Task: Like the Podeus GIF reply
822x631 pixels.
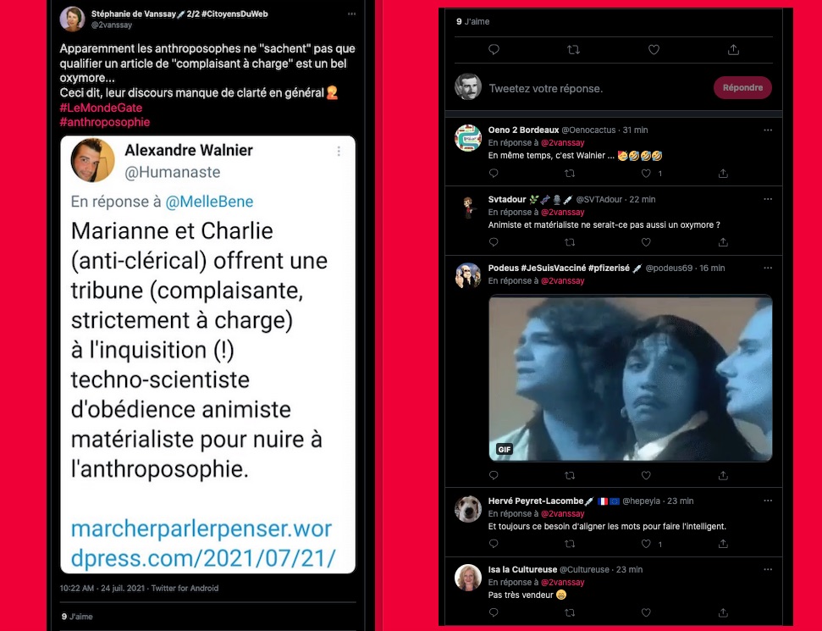Action: point(646,475)
